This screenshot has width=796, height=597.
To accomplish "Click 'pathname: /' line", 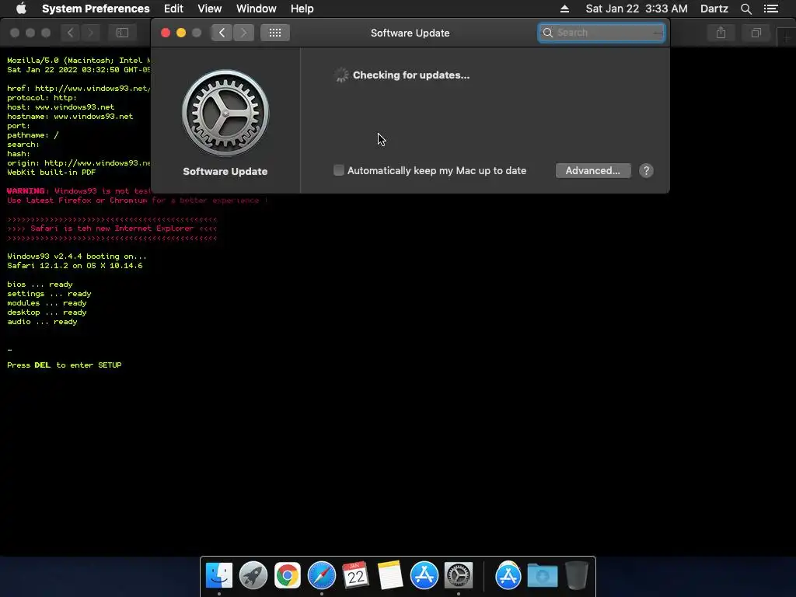I will [33, 135].
